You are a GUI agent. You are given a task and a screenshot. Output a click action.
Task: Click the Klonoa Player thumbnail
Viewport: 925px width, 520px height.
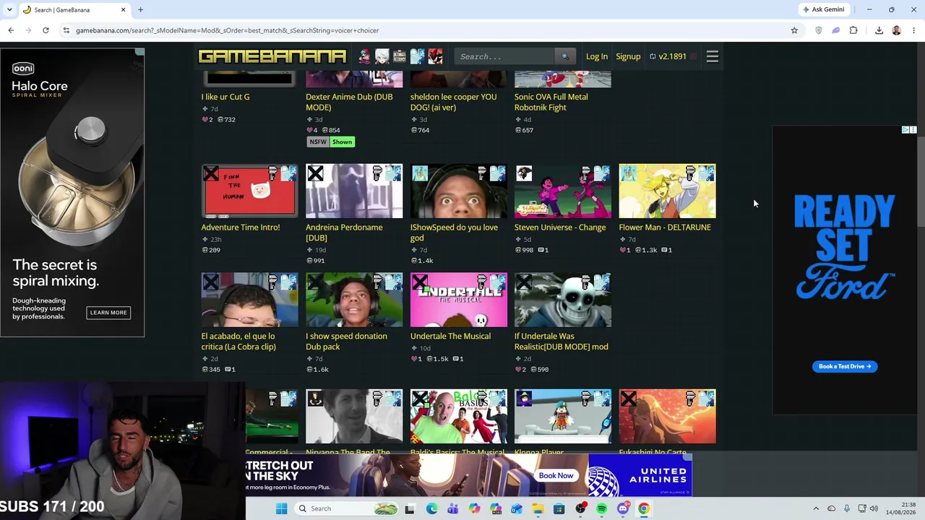coord(563,417)
